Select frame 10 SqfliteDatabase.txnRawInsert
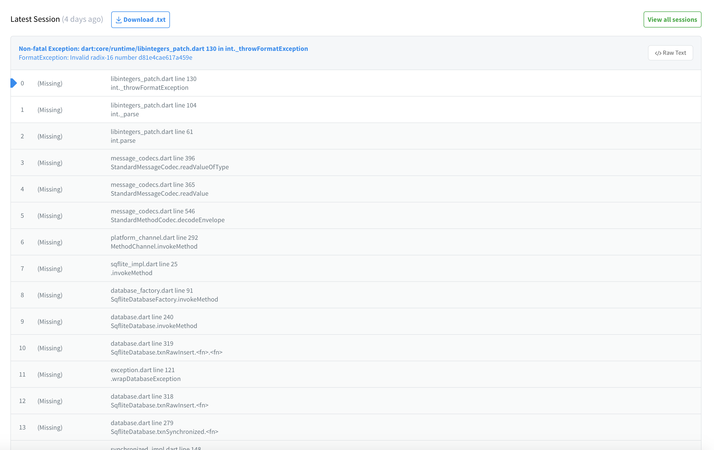The width and height of the screenshot is (714, 450). click(208, 348)
